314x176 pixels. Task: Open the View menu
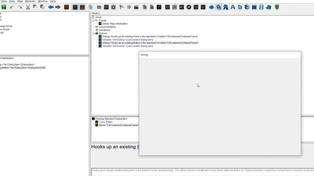click(x=3, y=1)
